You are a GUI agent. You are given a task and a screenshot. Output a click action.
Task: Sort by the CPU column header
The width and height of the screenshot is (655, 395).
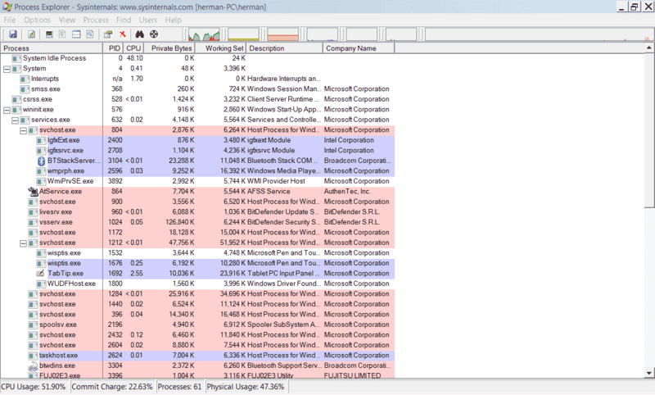pos(133,48)
